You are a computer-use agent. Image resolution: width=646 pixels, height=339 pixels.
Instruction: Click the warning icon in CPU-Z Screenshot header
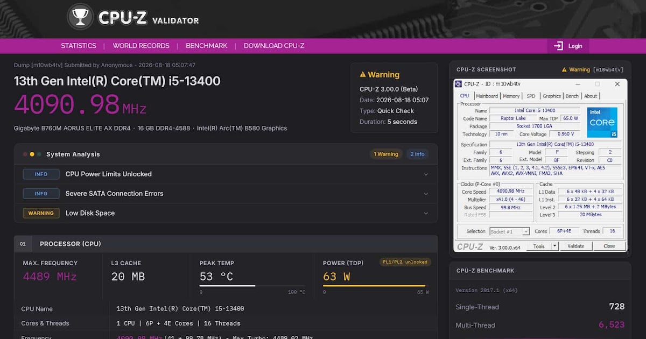pos(565,69)
